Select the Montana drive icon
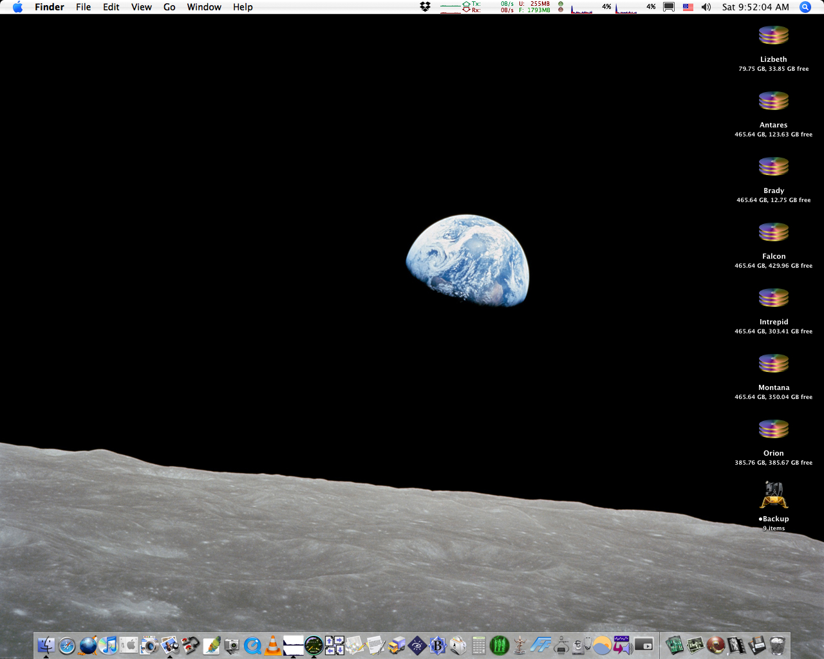 click(x=774, y=364)
